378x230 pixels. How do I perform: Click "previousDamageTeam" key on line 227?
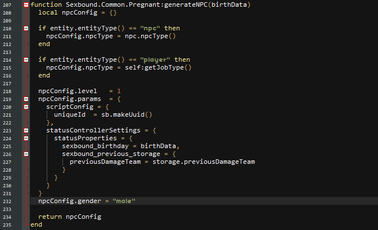point(105,162)
